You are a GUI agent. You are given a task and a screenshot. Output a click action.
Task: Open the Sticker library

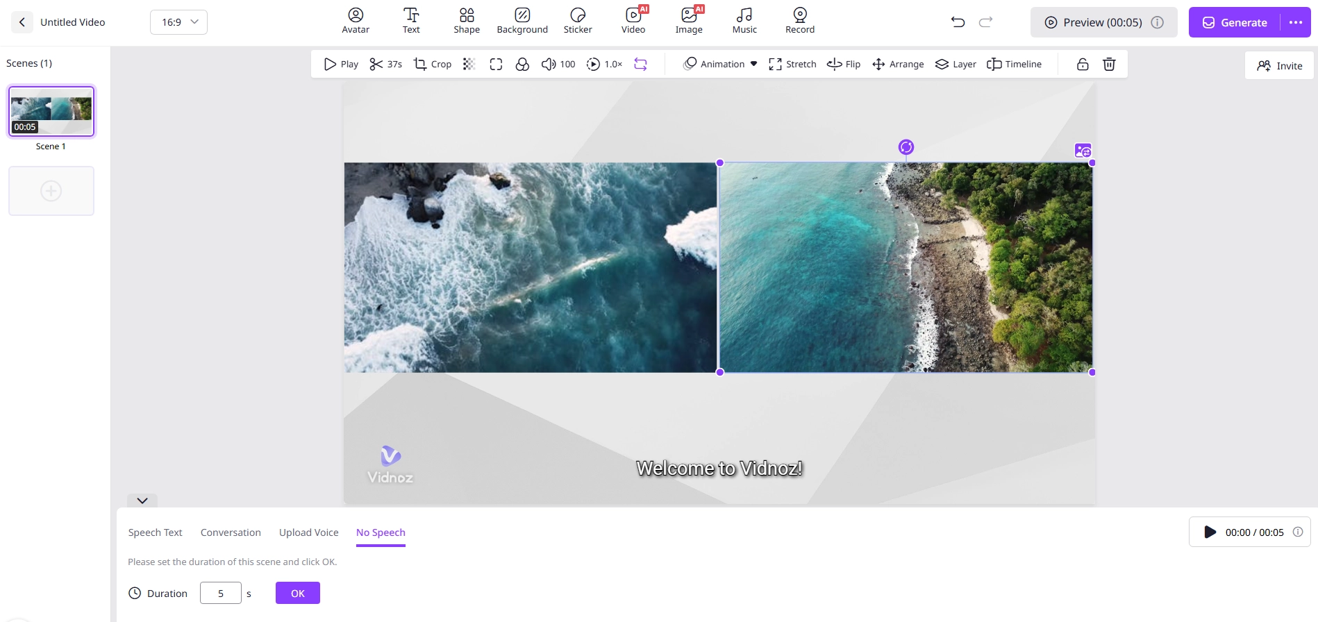pyautogui.click(x=577, y=21)
